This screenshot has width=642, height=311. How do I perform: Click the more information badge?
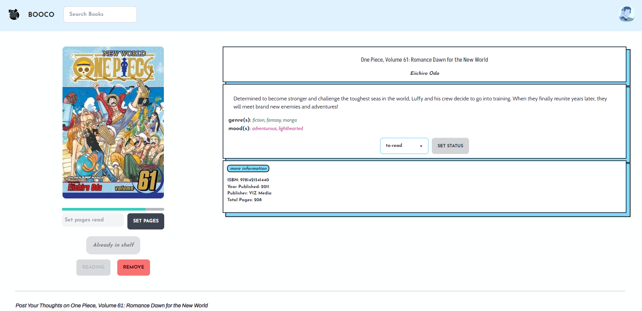(248, 168)
